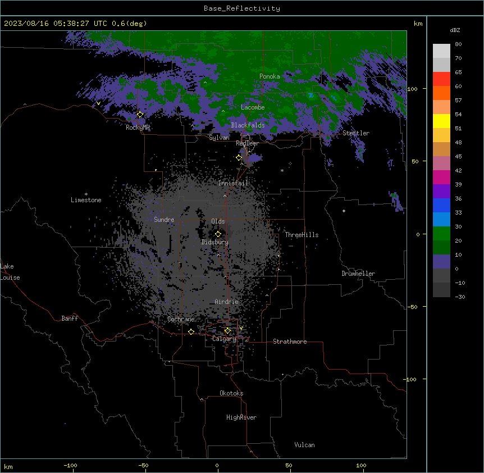Click the dBZ legend heading
This screenshot has height=473, width=484.
(x=455, y=30)
